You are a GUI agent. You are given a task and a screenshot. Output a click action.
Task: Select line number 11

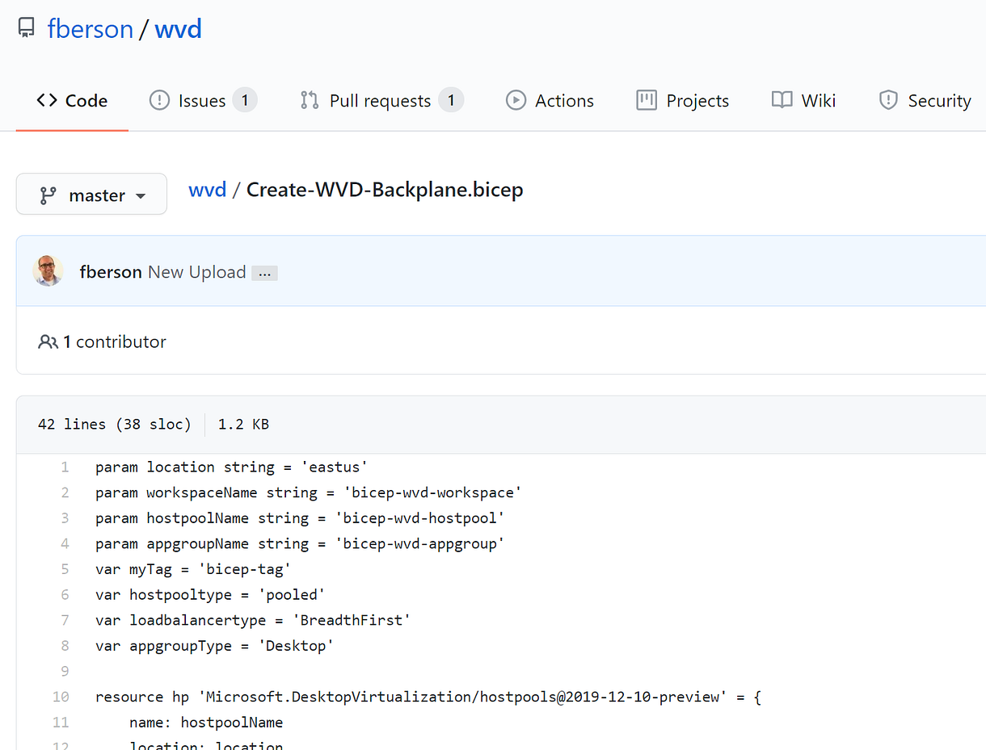(x=61, y=722)
